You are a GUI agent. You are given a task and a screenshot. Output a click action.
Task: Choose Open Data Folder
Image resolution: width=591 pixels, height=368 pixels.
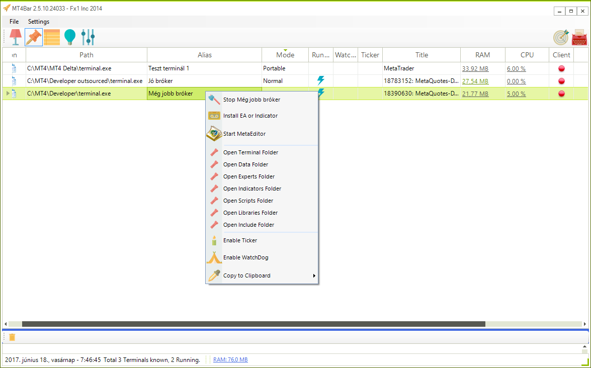(x=262, y=164)
